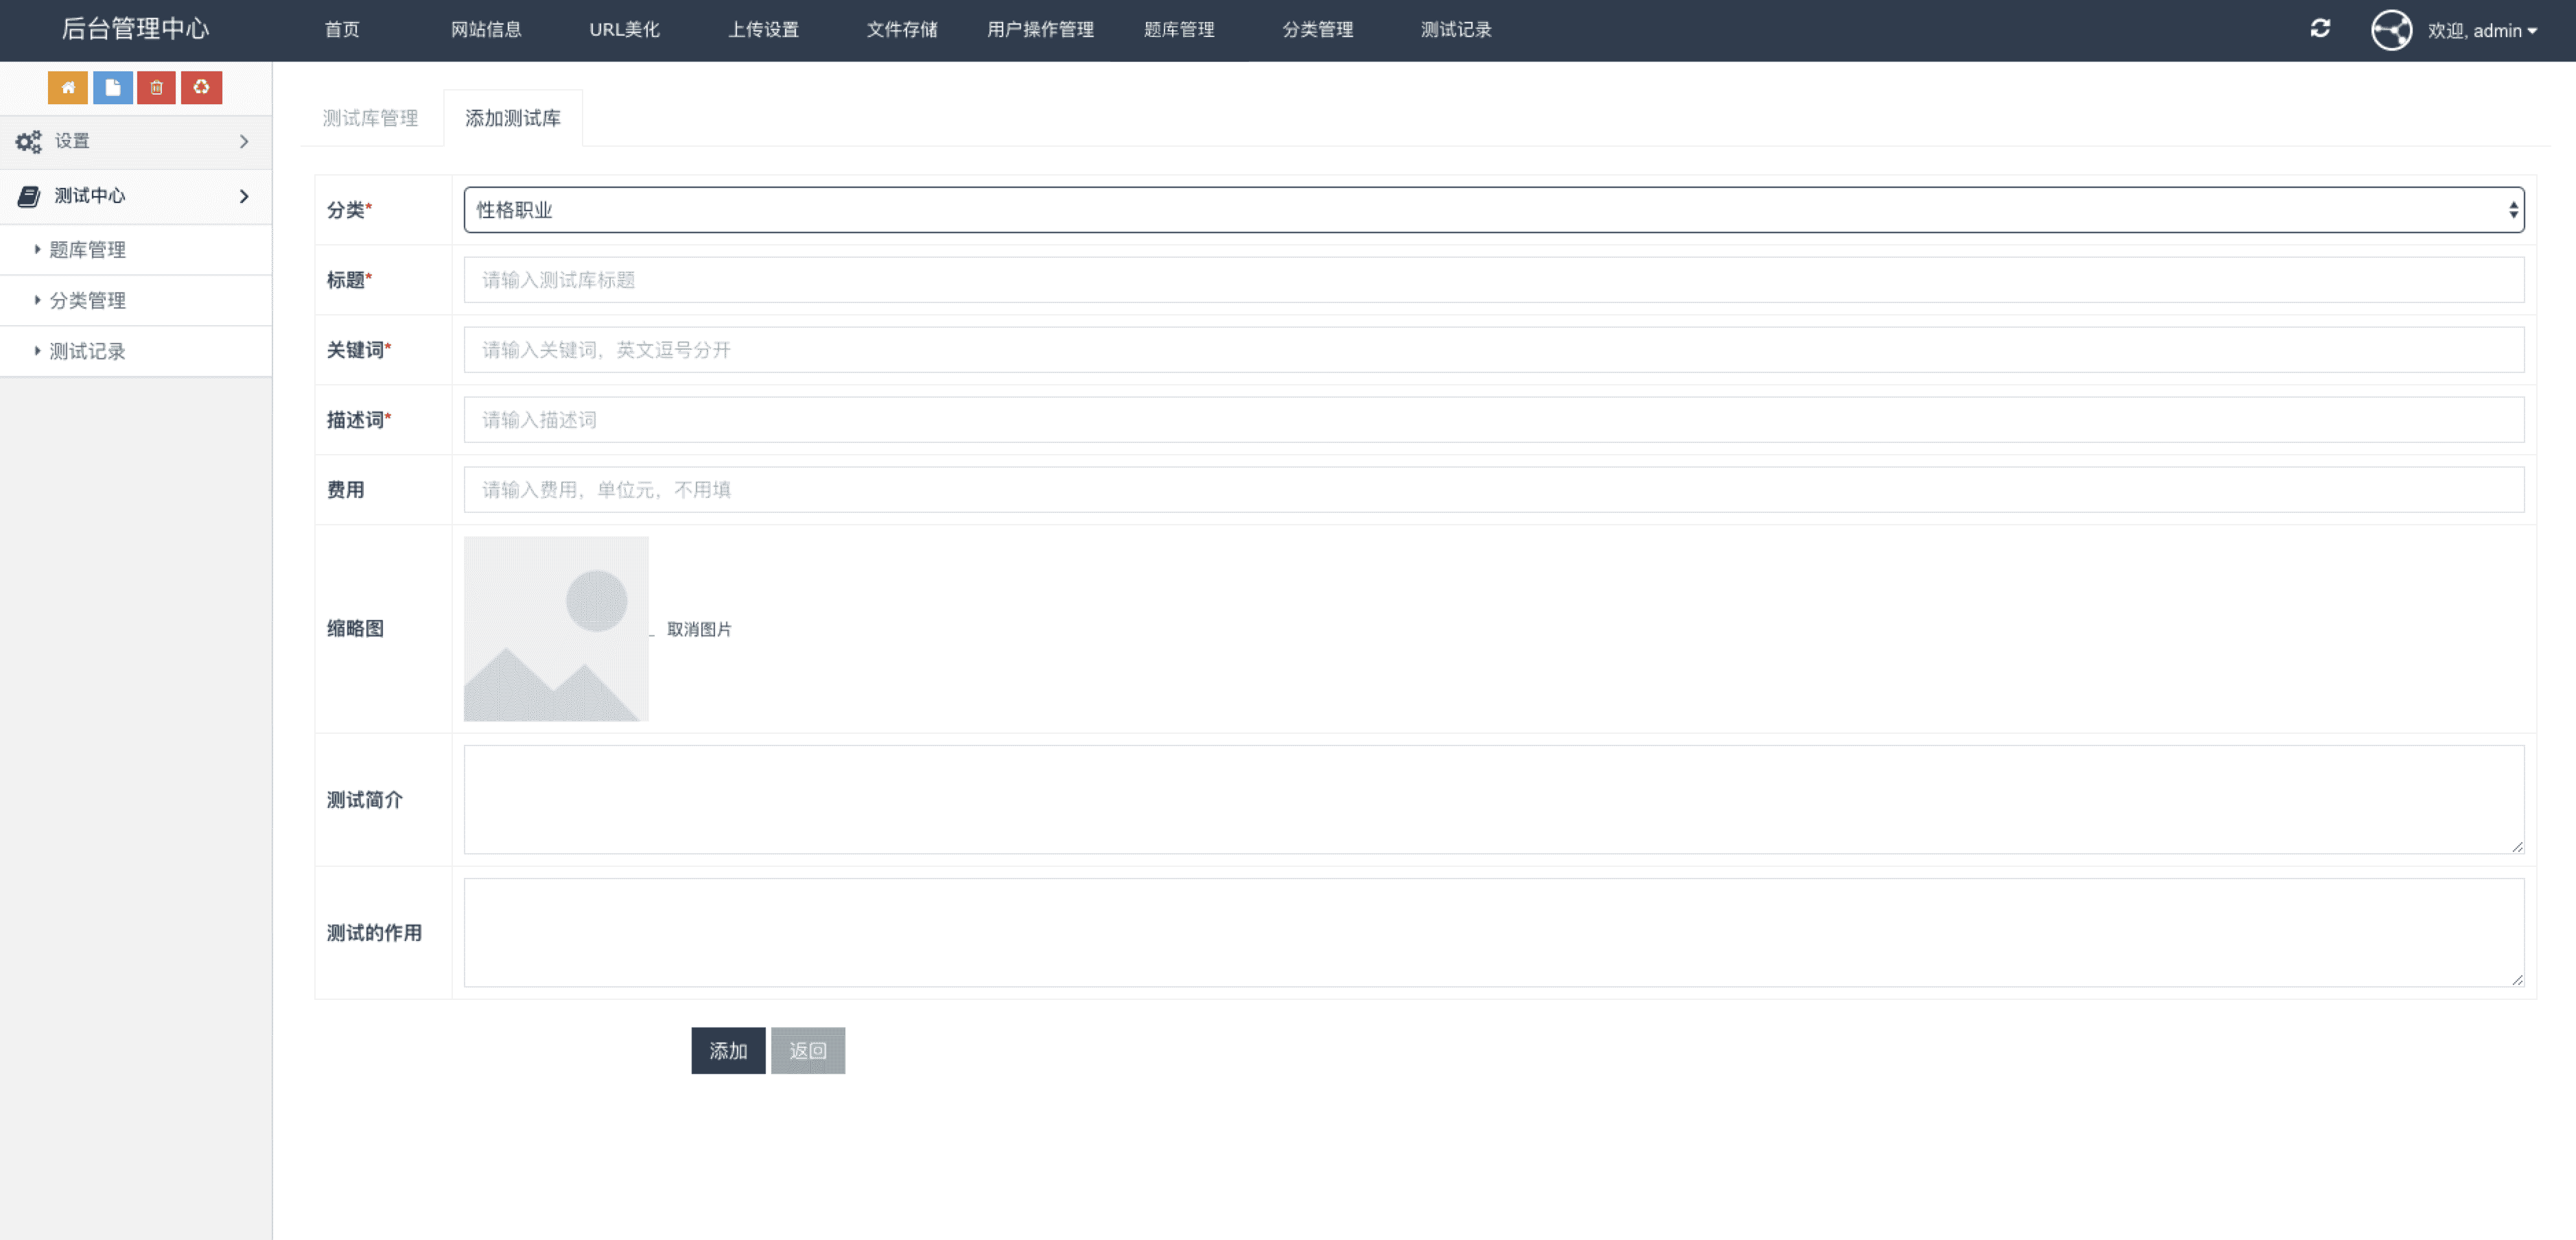Click the 返回 button
2576x1240 pixels.
pyautogui.click(x=807, y=1050)
